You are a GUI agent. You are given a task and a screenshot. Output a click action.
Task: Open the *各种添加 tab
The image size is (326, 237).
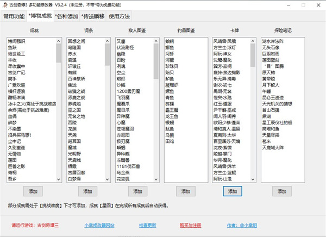click(67, 16)
